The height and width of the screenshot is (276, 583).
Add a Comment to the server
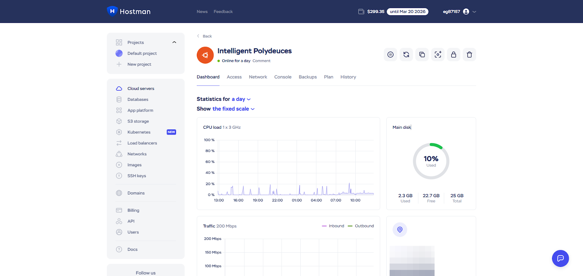[262, 61]
